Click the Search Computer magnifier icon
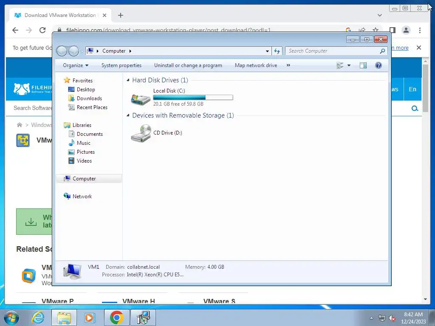This screenshot has height=326, width=435. click(x=382, y=51)
